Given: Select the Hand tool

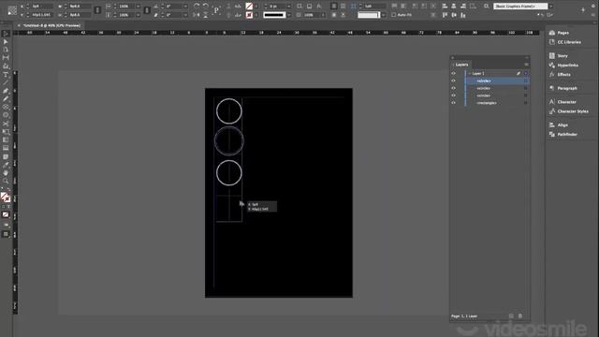Looking at the screenshot, I should (6, 173).
